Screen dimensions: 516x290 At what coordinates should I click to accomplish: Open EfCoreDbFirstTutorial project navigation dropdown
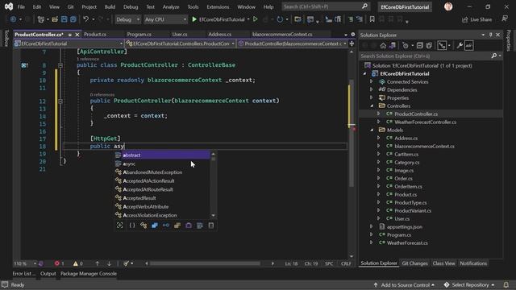pos(69,43)
